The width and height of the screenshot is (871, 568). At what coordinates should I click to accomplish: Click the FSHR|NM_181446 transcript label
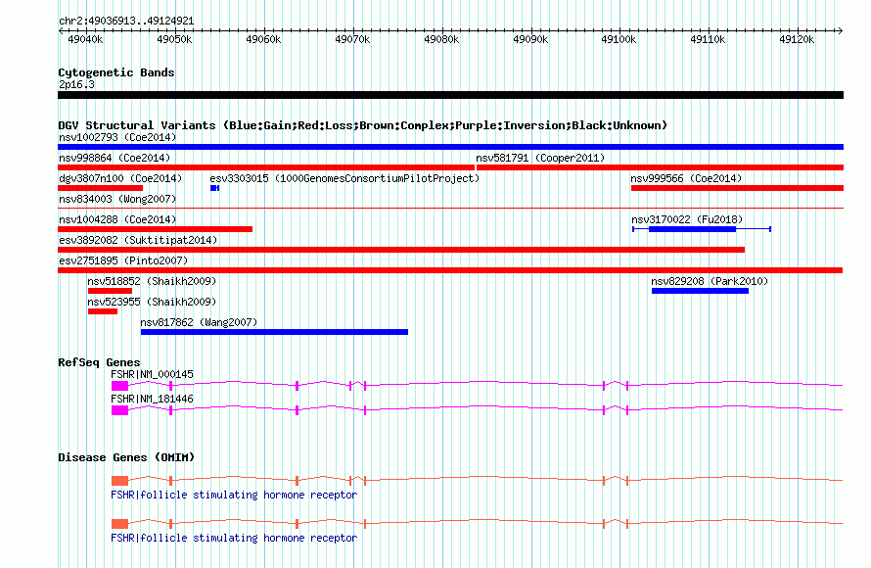coord(153,399)
